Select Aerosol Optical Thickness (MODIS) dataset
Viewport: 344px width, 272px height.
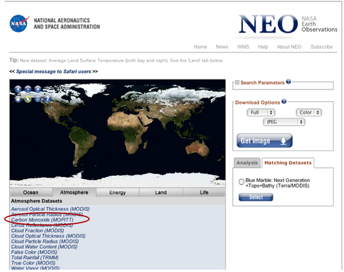point(50,209)
